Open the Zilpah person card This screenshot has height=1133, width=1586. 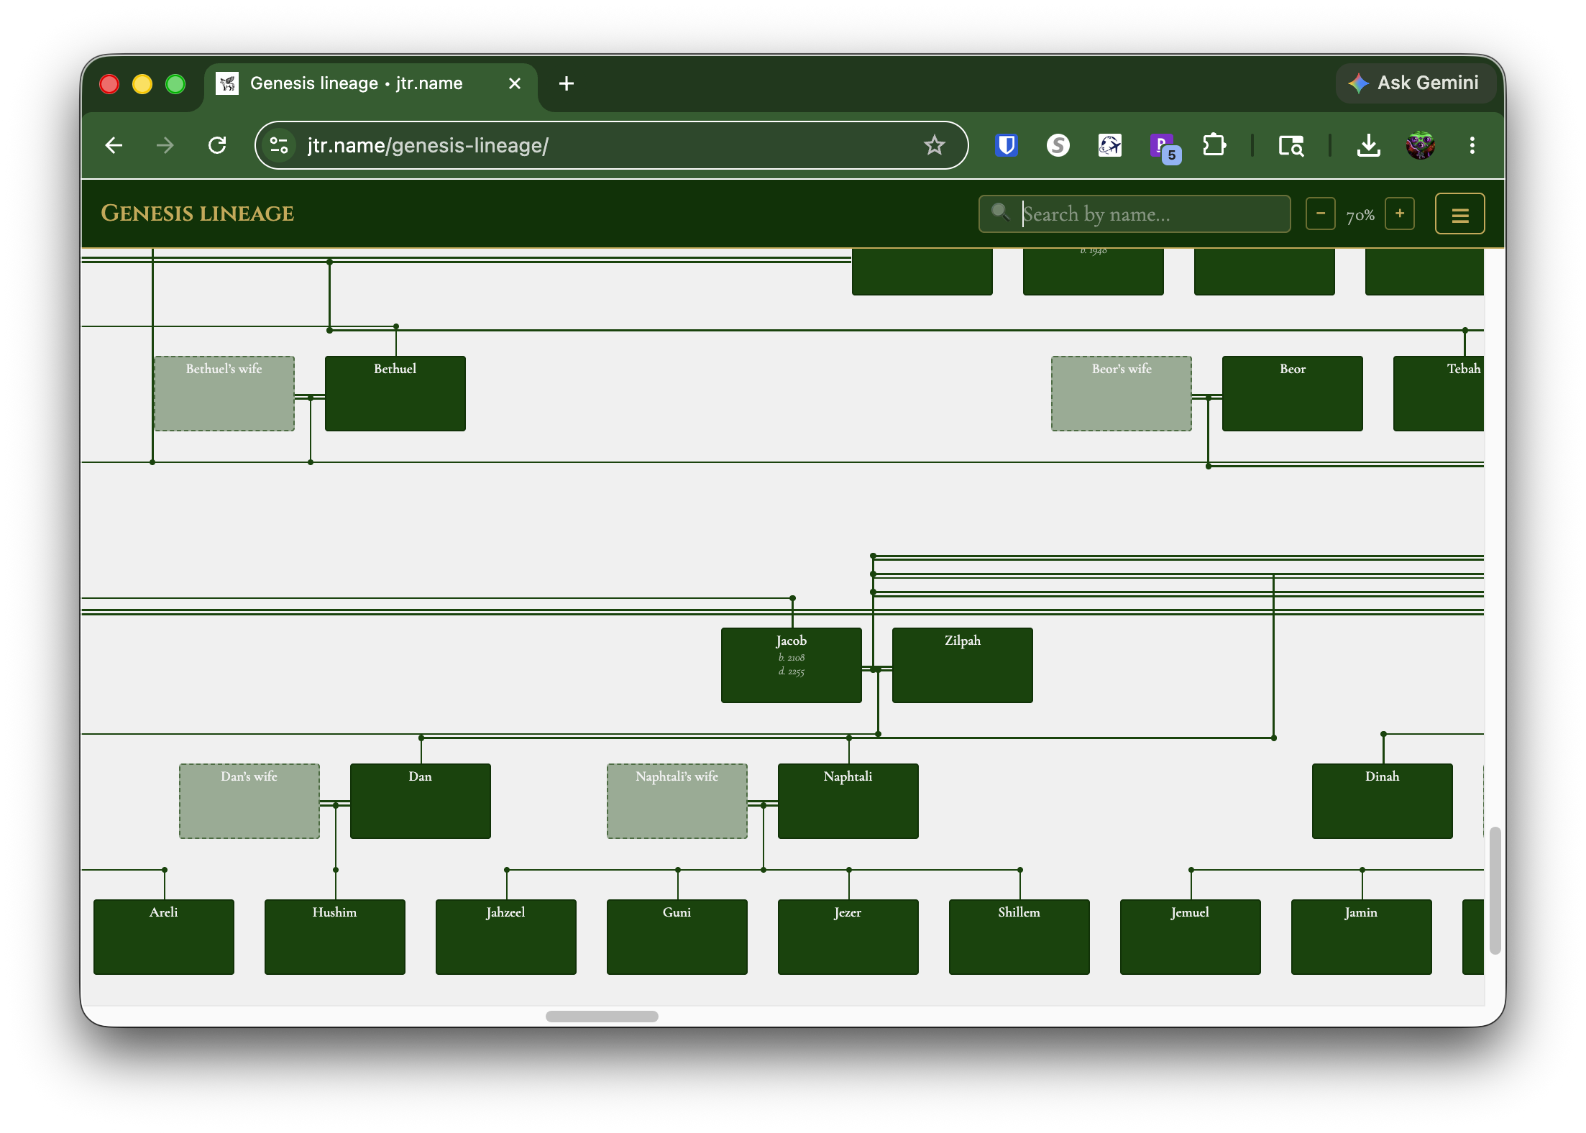click(962, 665)
